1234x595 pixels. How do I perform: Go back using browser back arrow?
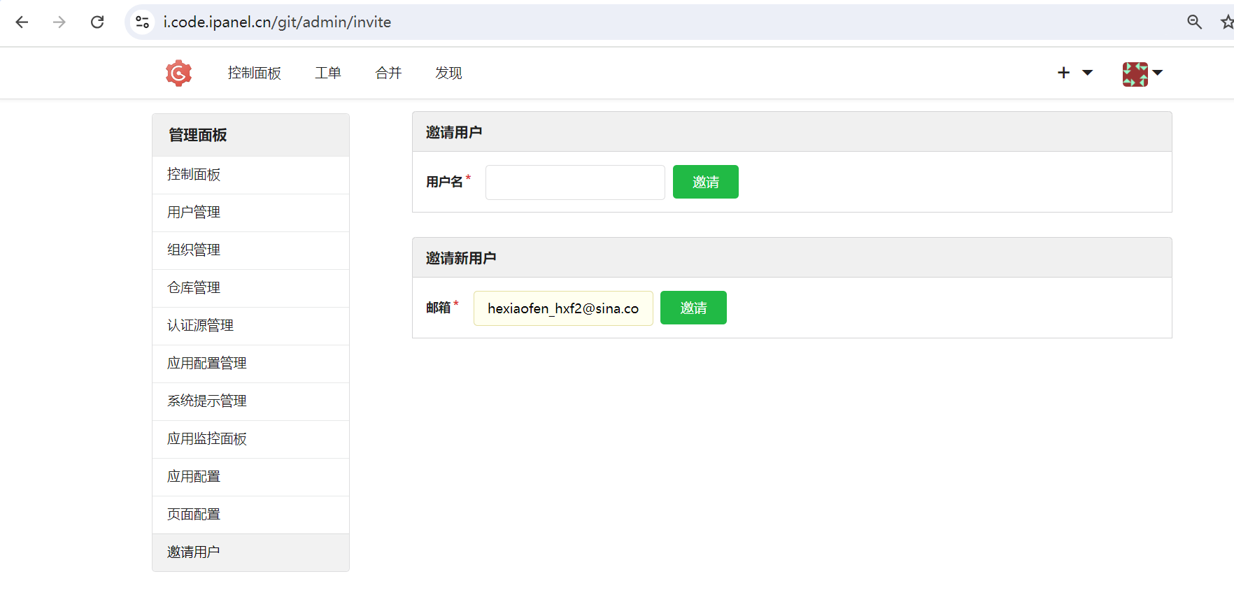pyautogui.click(x=22, y=22)
